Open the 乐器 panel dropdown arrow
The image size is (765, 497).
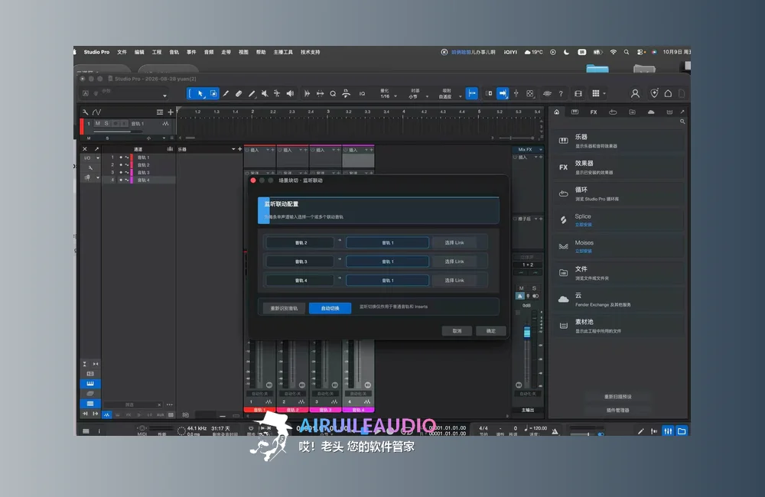click(x=233, y=149)
